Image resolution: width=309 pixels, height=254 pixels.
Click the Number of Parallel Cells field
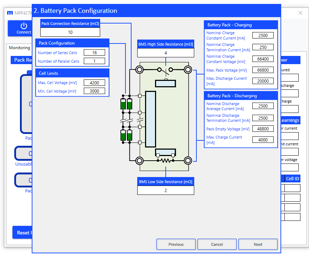(x=94, y=61)
